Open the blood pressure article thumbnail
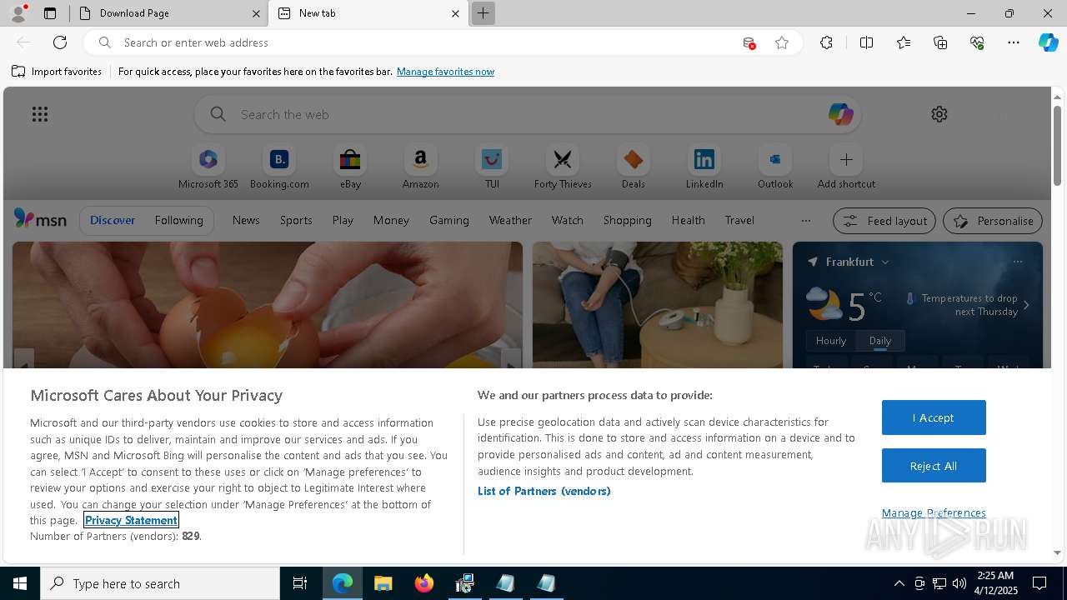The height and width of the screenshot is (600, 1067). pos(658,305)
